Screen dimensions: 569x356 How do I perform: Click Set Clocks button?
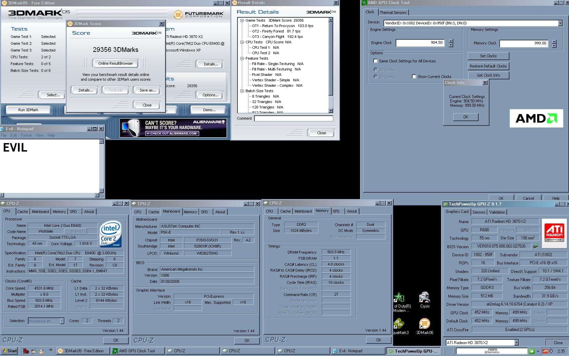[x=488, y=56]
